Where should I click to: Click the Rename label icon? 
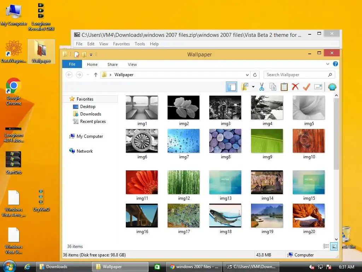318,87
